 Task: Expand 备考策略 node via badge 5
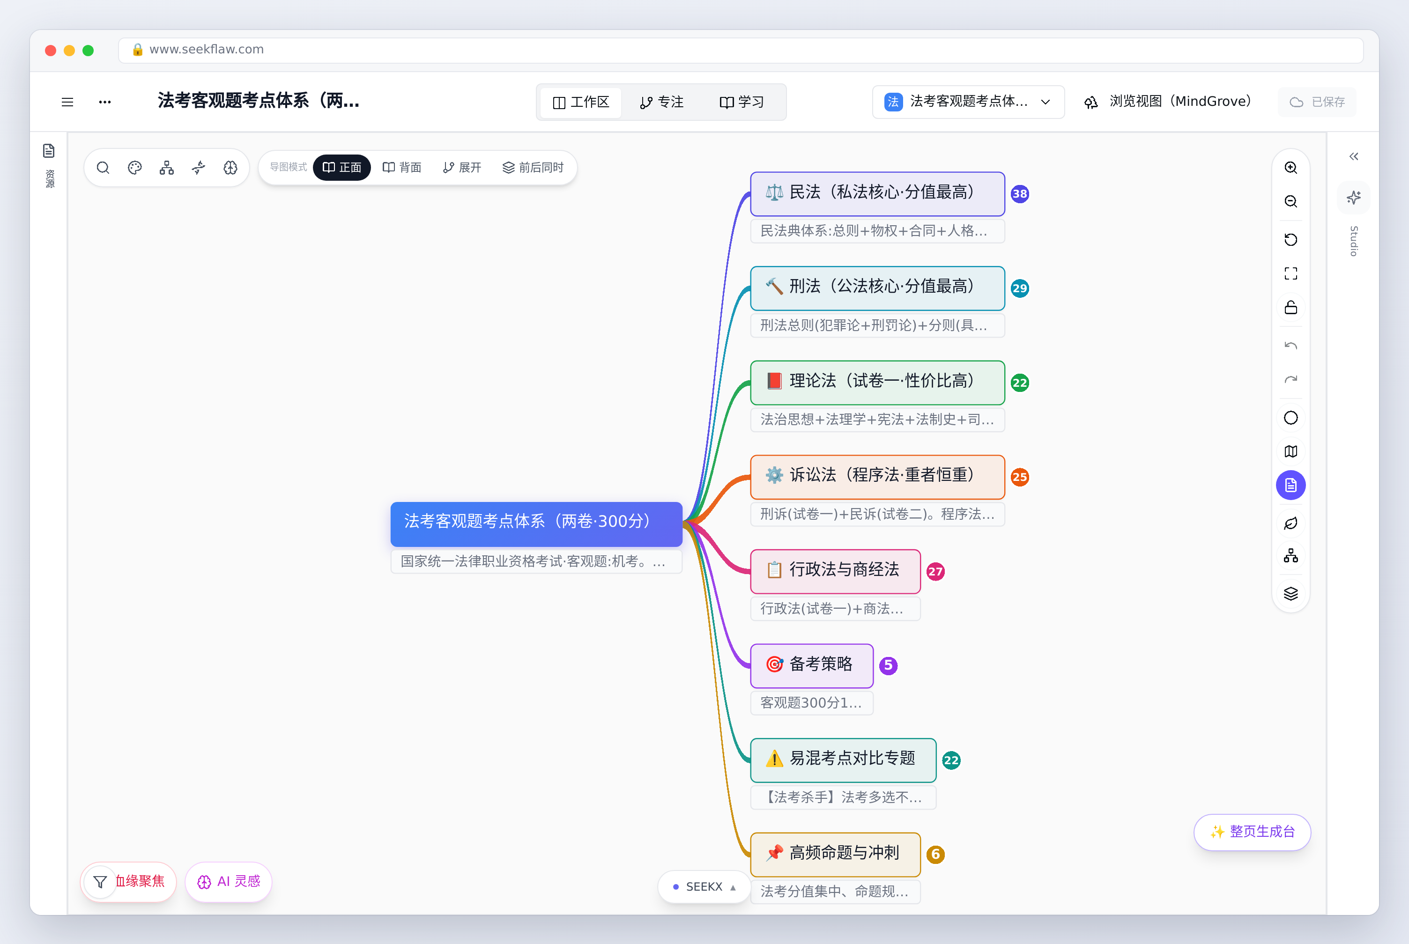tap(888, 666)
